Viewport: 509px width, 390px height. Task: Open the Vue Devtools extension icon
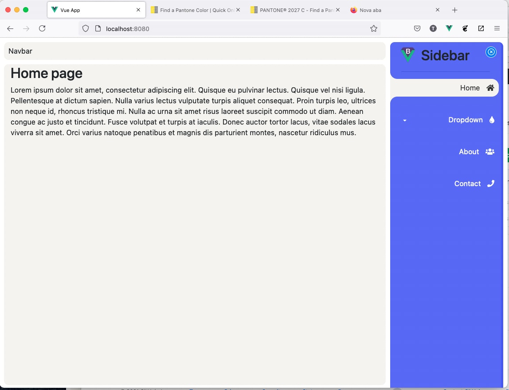pyautogui.click(x=449, y=28)
